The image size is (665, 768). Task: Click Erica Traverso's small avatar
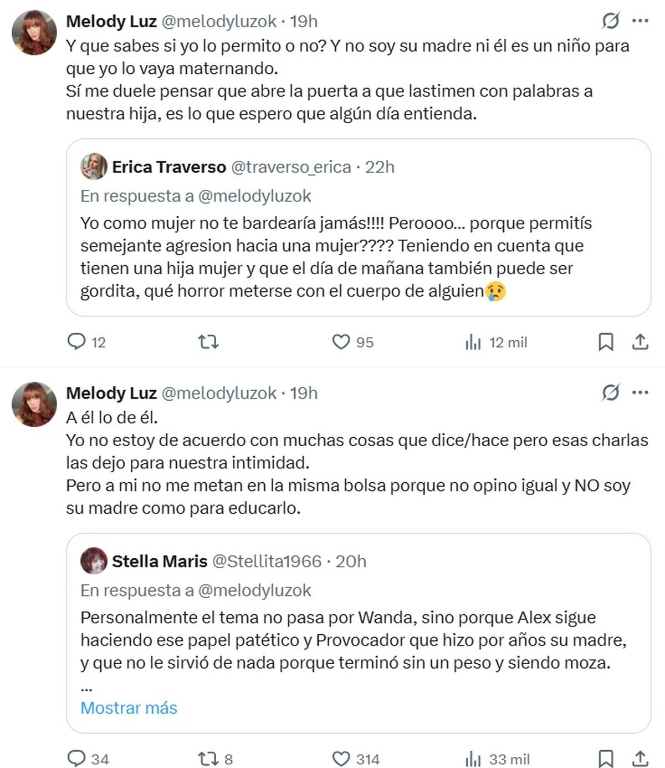tap(94, 166)
